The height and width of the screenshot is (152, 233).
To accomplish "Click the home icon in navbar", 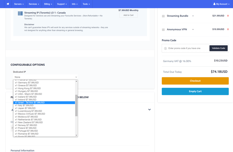I will click(x=8, y=4).
